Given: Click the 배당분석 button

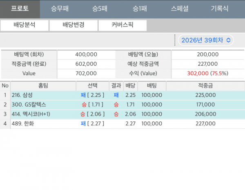Looking at the screenshot, I should point(24,25).
